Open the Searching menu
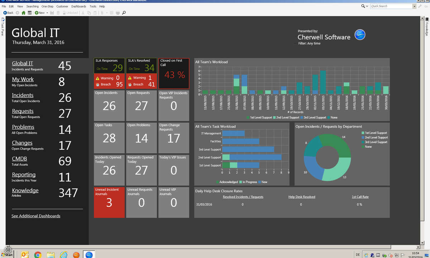The height and width of the screenshot is (258, 430). pos(32,6)
